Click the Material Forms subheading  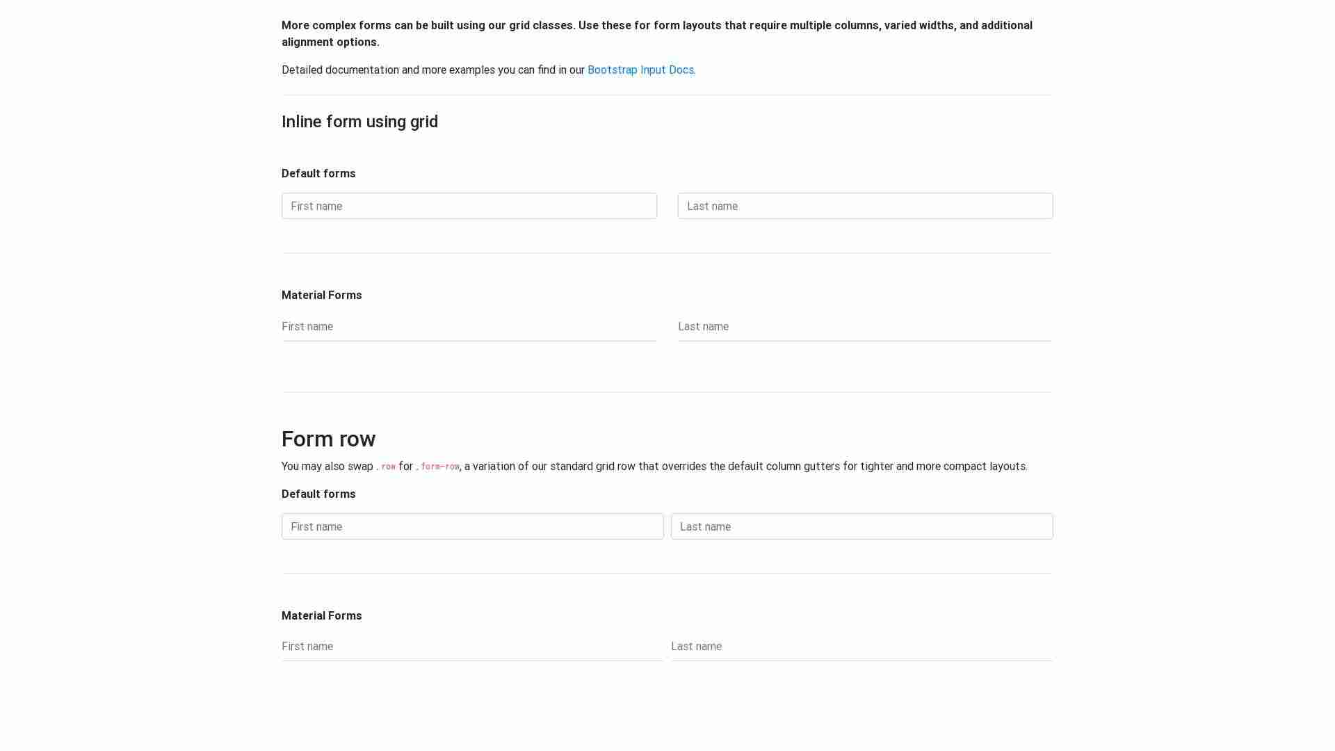pyautogui.click(x=321, y=295)
